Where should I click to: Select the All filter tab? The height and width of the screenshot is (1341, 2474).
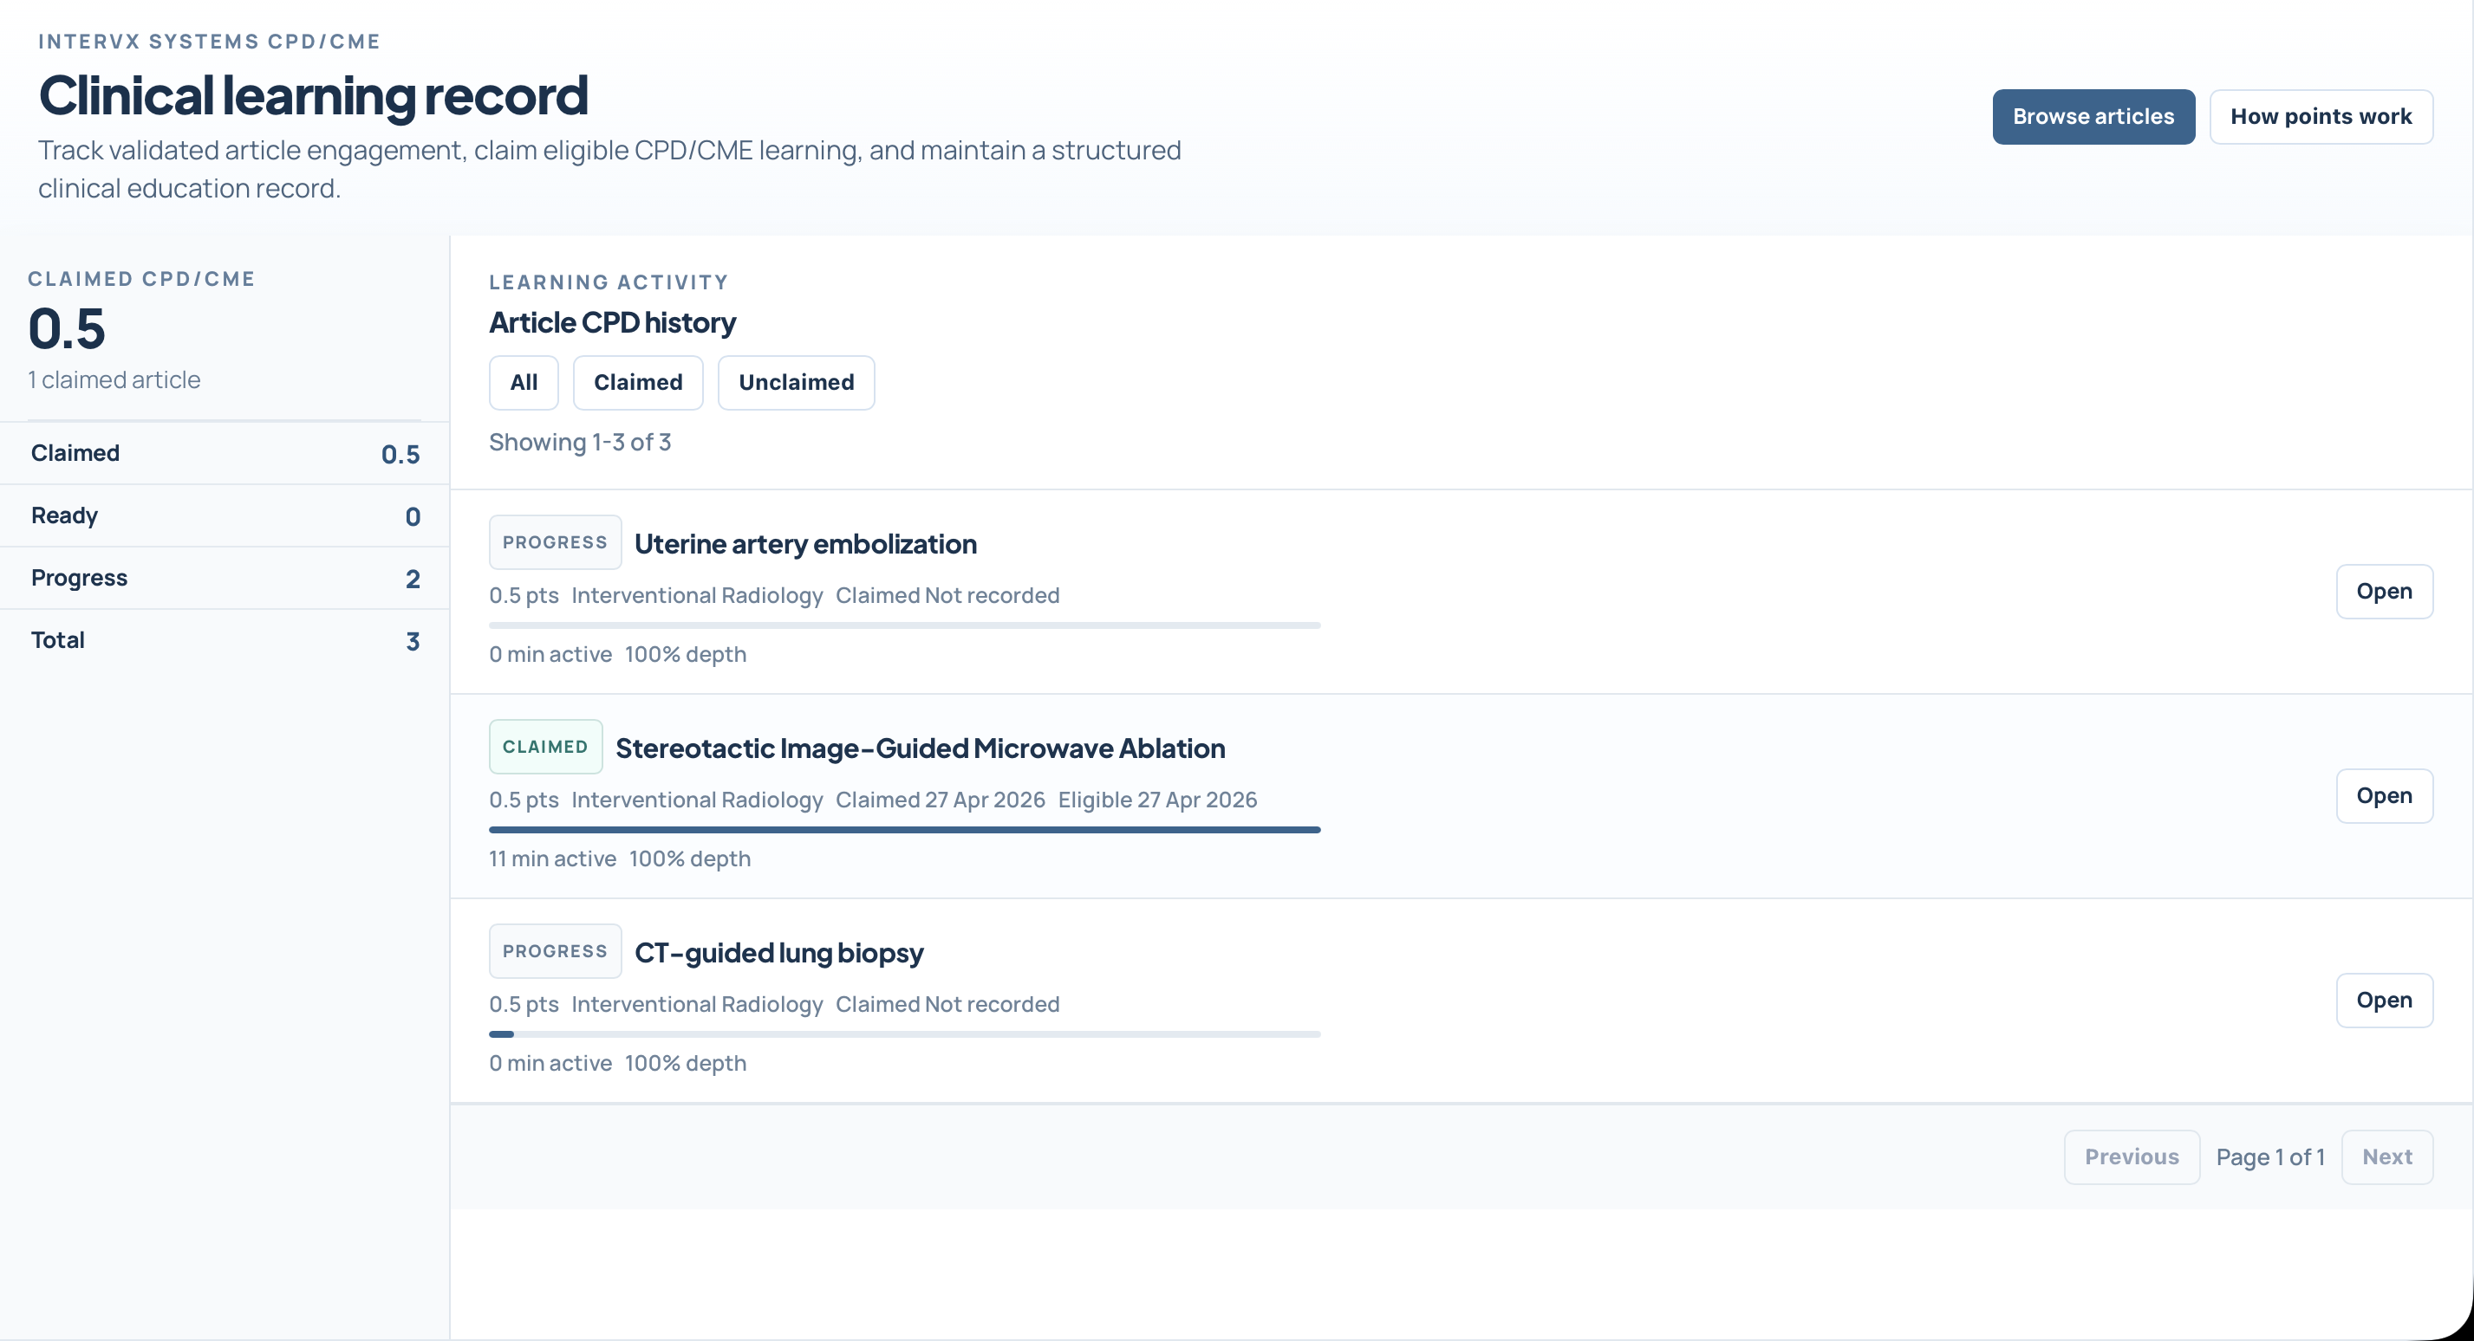click(524, 383)
